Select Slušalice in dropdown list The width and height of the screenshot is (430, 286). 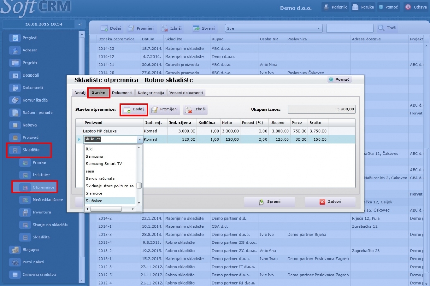coord(110,201)
